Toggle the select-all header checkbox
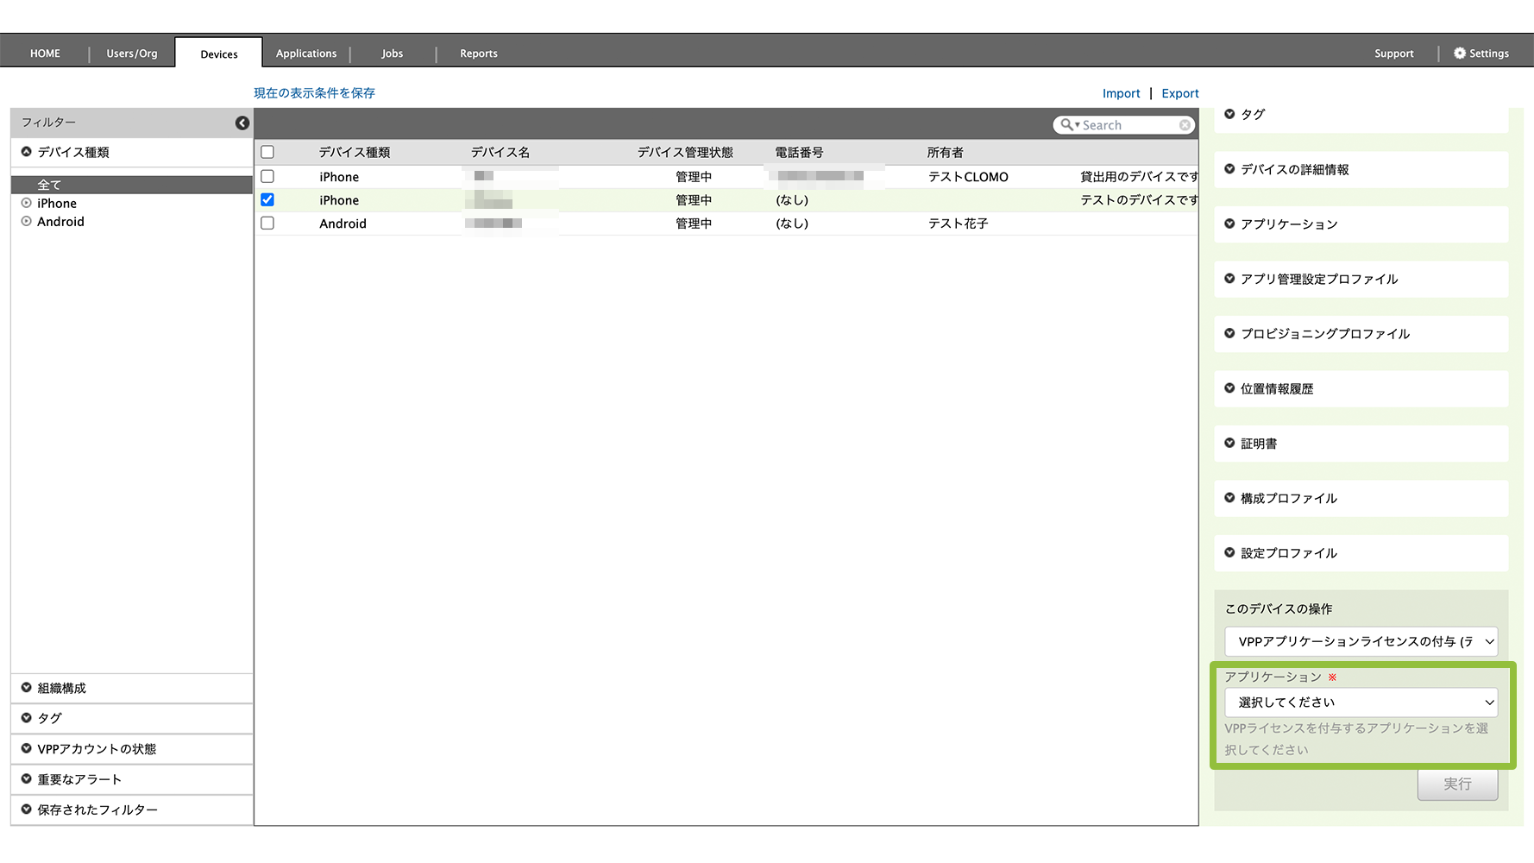 pyautogui.click(x=267, y=152)
